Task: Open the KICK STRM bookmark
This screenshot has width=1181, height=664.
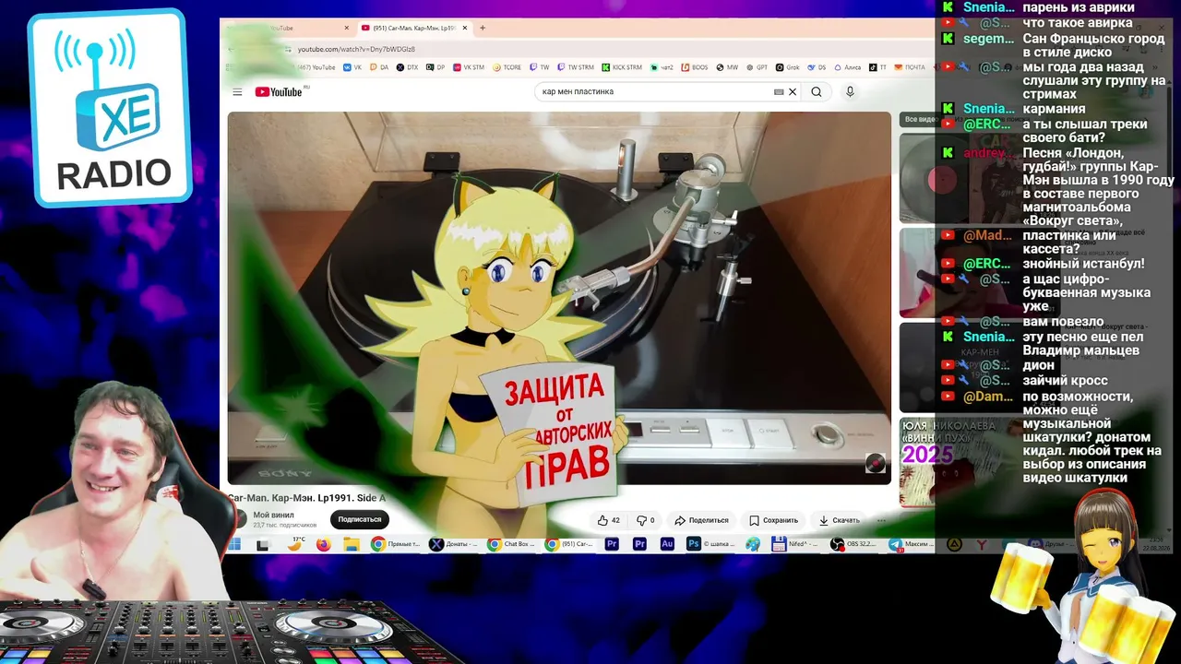Action: [x=622, y=67]
